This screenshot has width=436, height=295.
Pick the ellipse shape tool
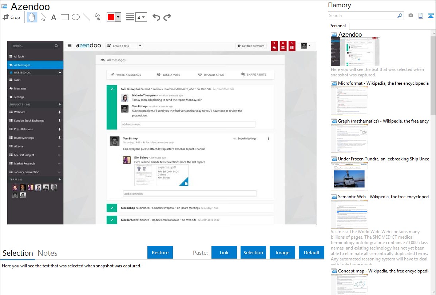pos(76,17)
